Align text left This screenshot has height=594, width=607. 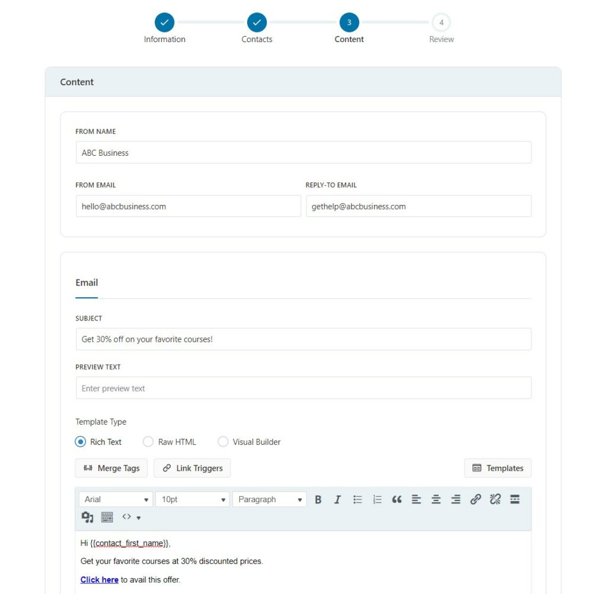[x=417, y=499]
